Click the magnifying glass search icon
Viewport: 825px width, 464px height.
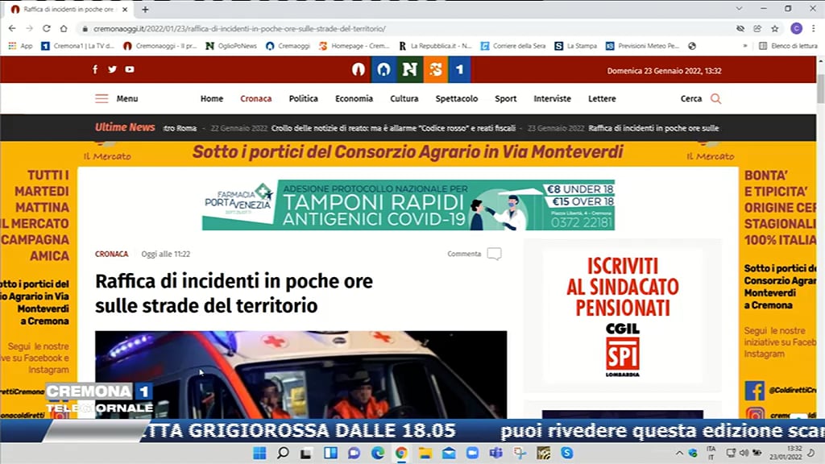tap(715, 99)
